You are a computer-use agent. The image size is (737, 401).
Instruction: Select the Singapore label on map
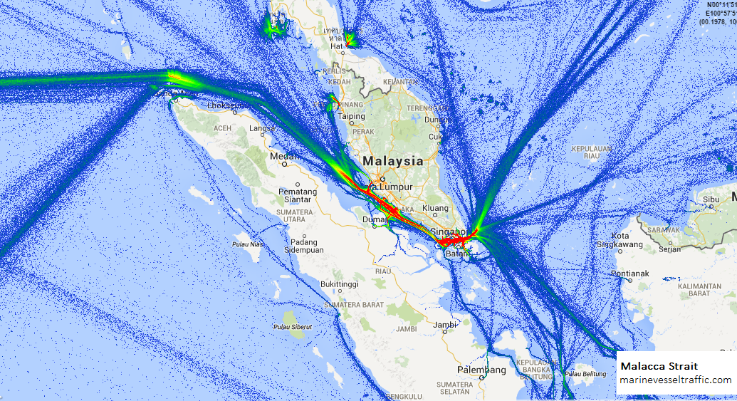448,232
